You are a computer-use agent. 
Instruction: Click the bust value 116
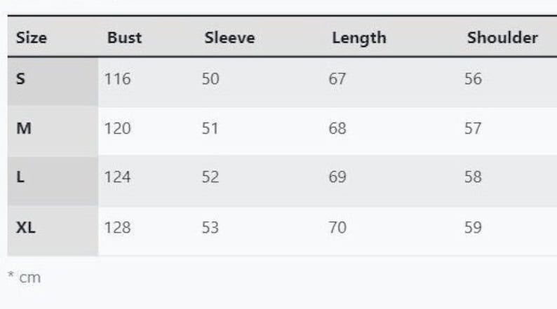117,79
